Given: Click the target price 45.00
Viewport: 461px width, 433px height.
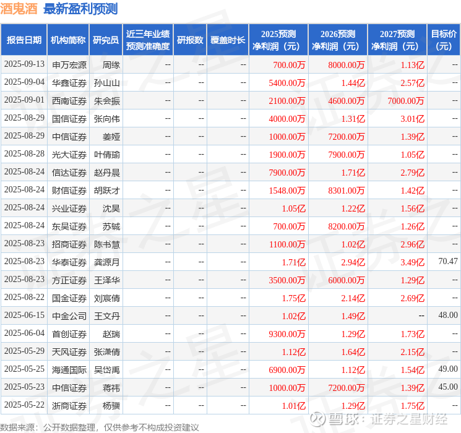Looking at the screenshot, I should 448,387.
